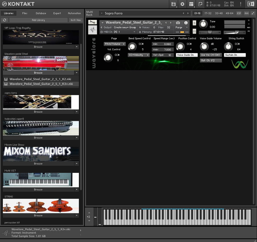Open the MIDI Ch dropdown arrow
Viewport: 257px width, 242px height.
[135, 32]
